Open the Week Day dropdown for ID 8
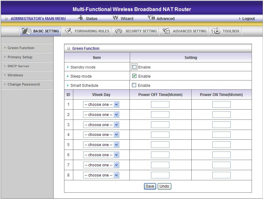Image resolution: width=263 pixels, height=199 pixels. coord(101,175)
